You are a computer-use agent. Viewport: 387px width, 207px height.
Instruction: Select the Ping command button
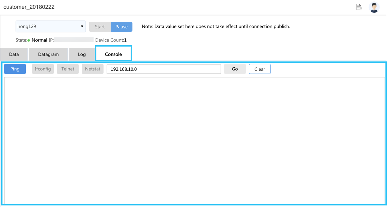point(15,69)
